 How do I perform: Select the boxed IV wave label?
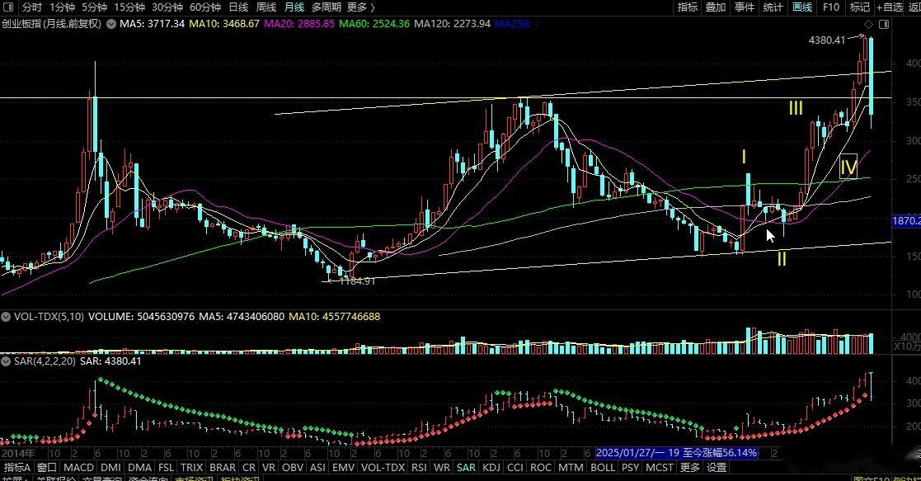[x=848, y=167]
